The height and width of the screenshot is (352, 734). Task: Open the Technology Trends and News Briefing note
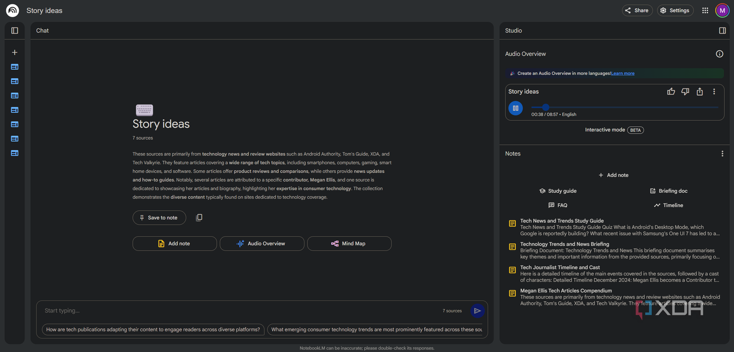point(614,250)
